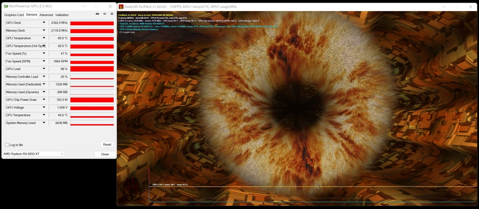The width and height of the screenshot is (479, 209).
Task: Select the Sensors tab
Action: 32,15
